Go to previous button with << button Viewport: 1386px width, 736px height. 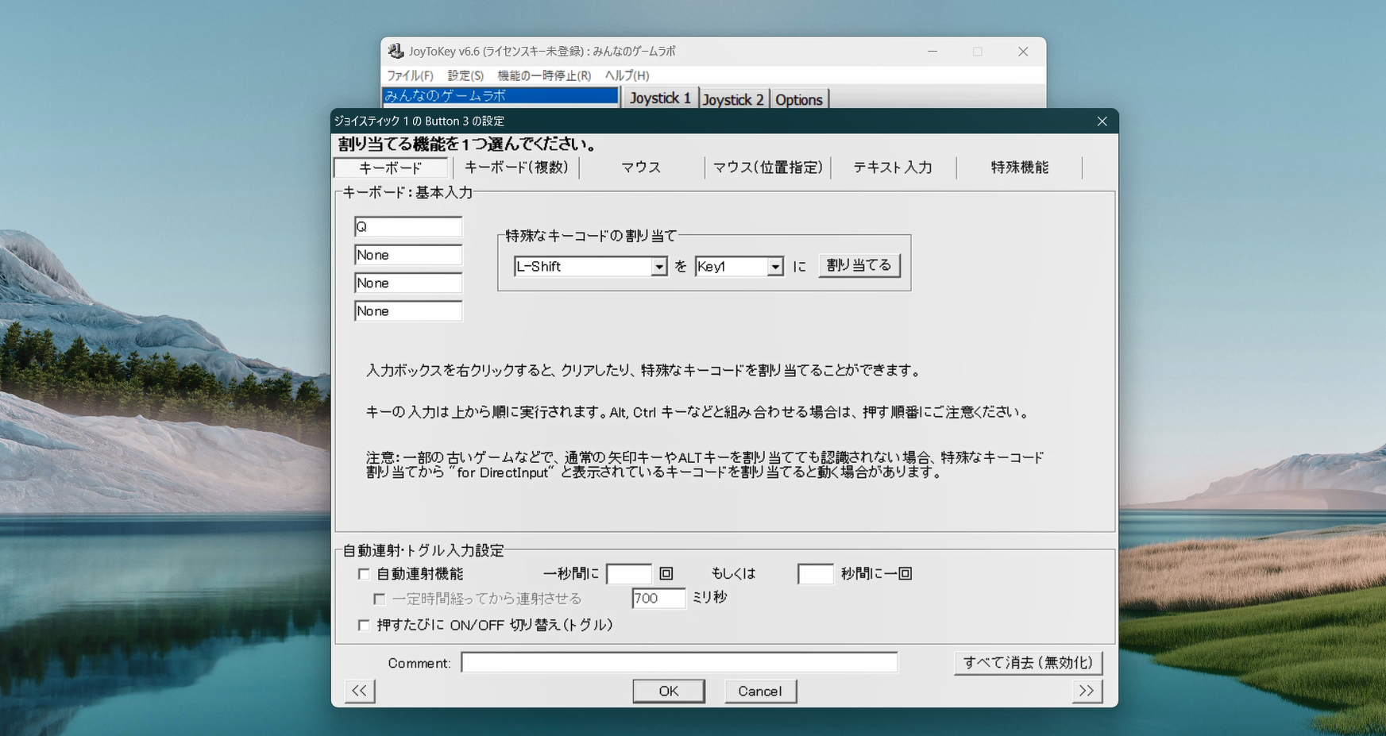click(360, 691)
